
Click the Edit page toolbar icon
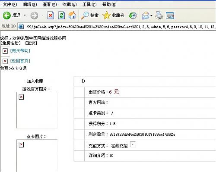(x=170, y=16)
